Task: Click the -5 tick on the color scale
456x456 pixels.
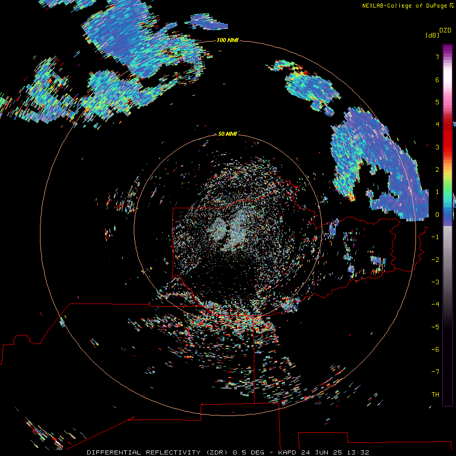Action: (435, 327)
